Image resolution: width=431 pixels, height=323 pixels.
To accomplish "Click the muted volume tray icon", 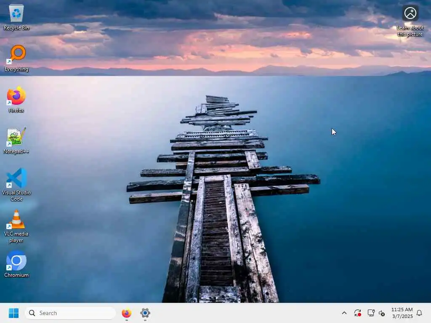I will [x=382, y=313].
